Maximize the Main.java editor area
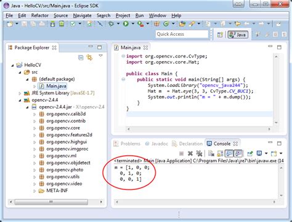This screenshot has width=292, height=222. [279, 47]
